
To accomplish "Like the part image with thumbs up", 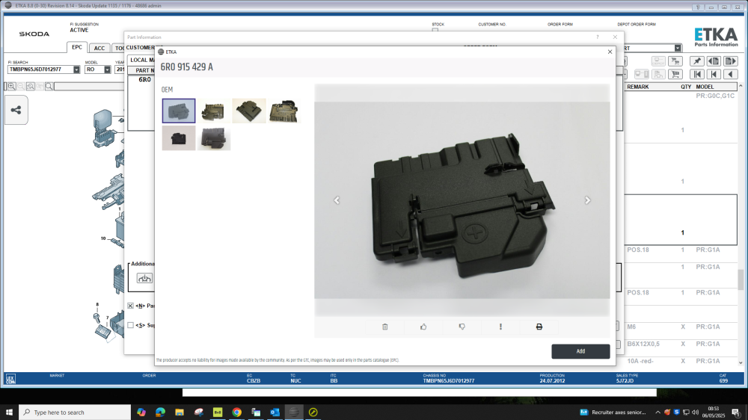I will 423,327.
